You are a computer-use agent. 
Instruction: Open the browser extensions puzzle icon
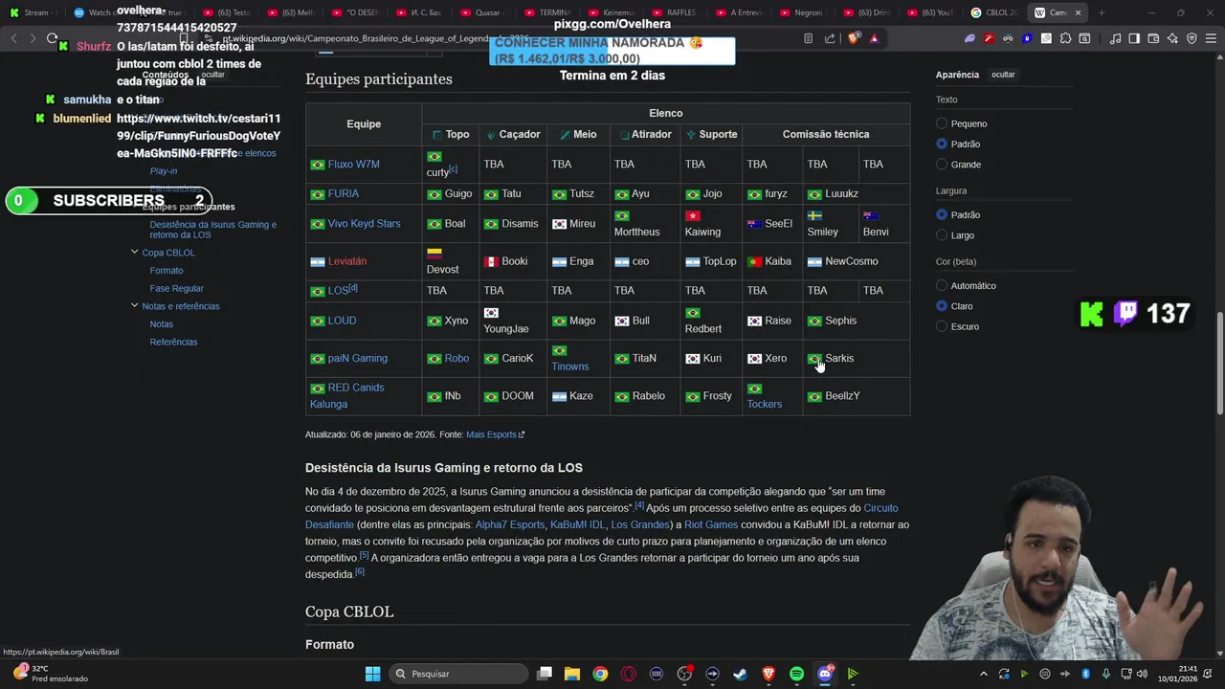1065,38
